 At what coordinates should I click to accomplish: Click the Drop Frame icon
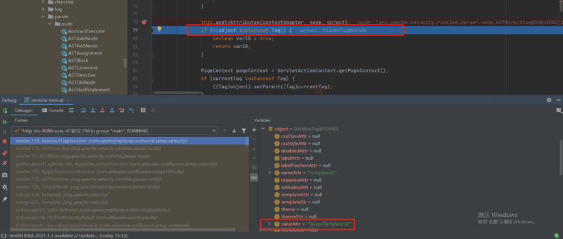tap(121, 110)
